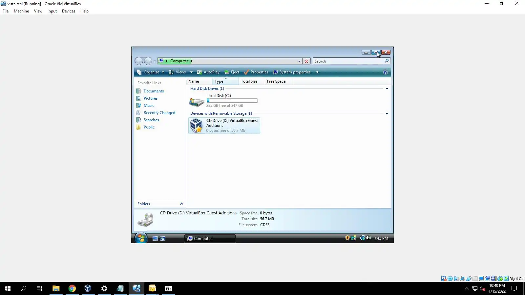Screen dimensions: 525x295
Task: Click the Local Disk (C:) usage bar
Action: coord(232,101)
